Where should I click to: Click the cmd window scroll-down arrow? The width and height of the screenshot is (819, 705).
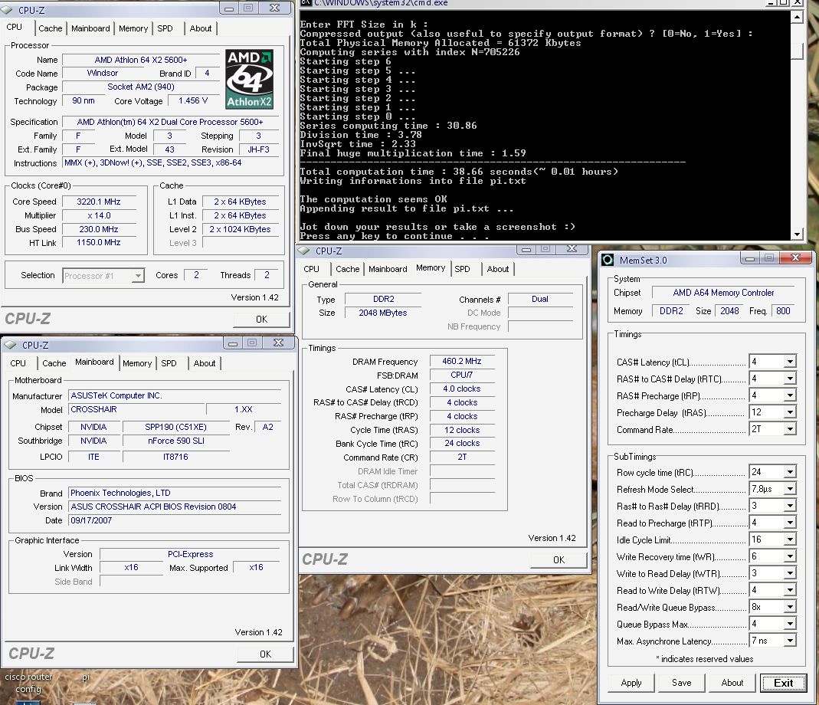coord(797,234)
